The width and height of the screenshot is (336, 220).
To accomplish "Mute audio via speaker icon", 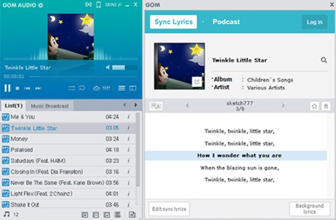I will coord(108,68).
